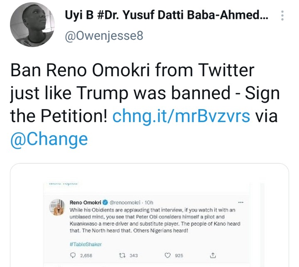Open Uyi B's display name profile
This screenshot has height=267, width=299.
(x=166, y=16)
